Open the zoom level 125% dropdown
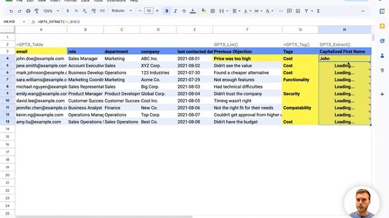Screen dimensions: 389x218 point(51,11)
